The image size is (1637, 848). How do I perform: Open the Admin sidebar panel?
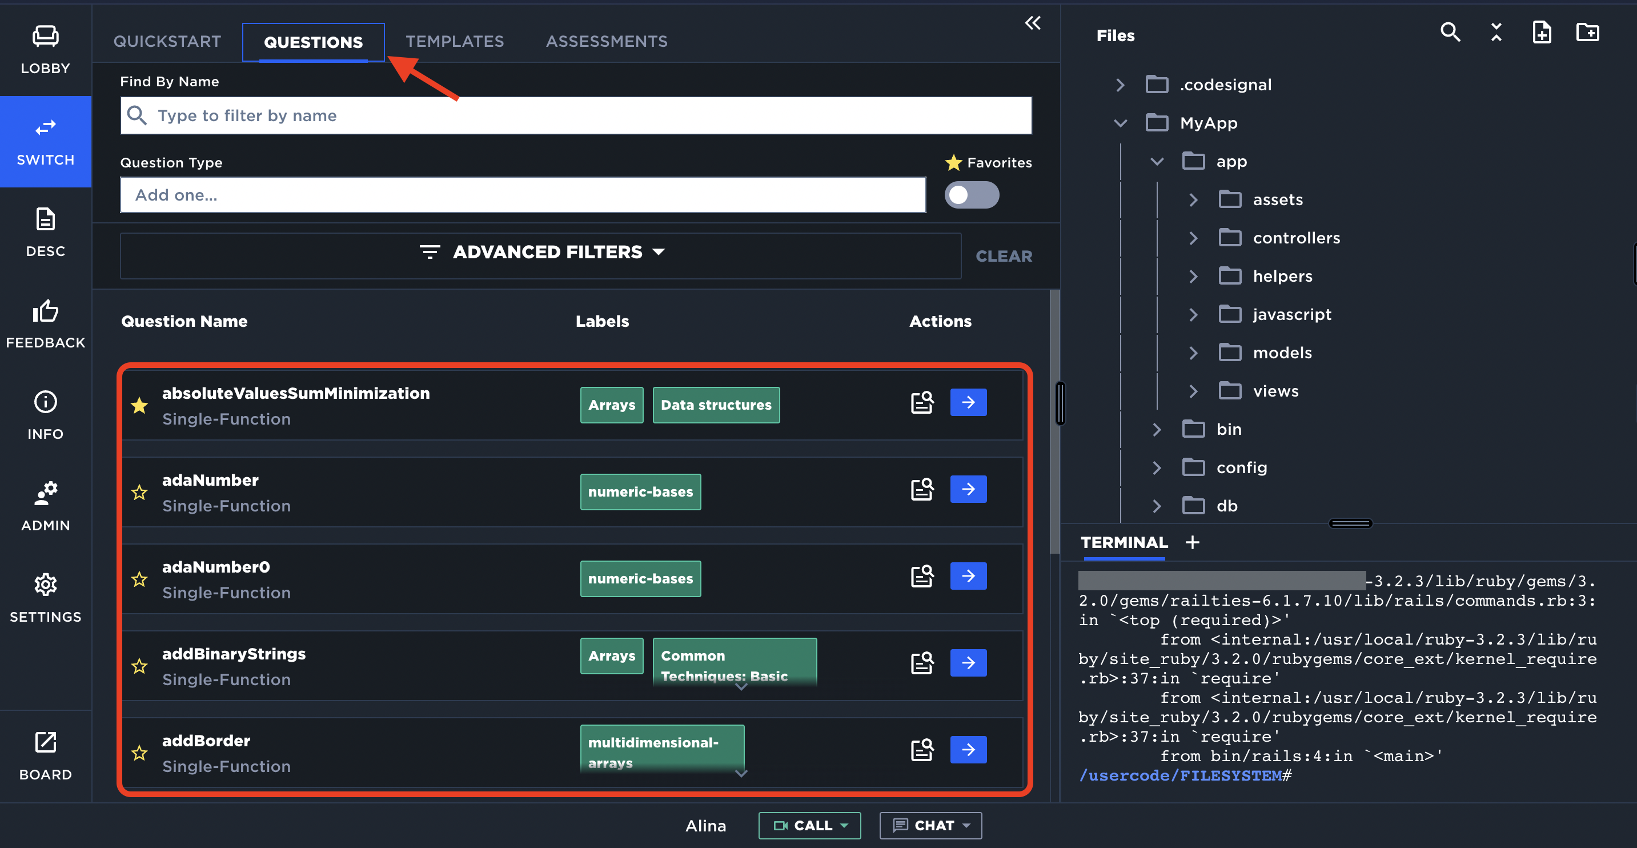[x=45, y=507]
